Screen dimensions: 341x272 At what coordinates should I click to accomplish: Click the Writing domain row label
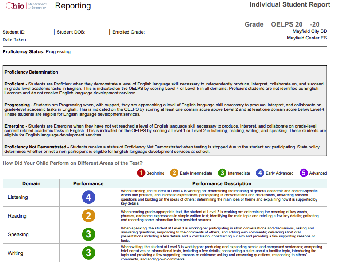(x=16, y=253)
